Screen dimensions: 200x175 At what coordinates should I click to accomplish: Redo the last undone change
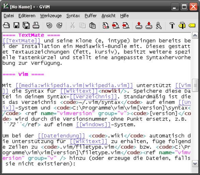point(59,25)
